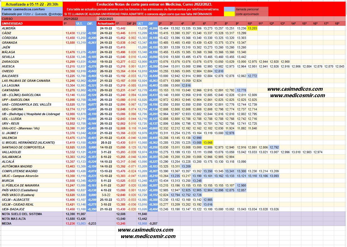Select the 'corte aproximado' legend label
Screen dimensions: 347x247
[251, 14]
